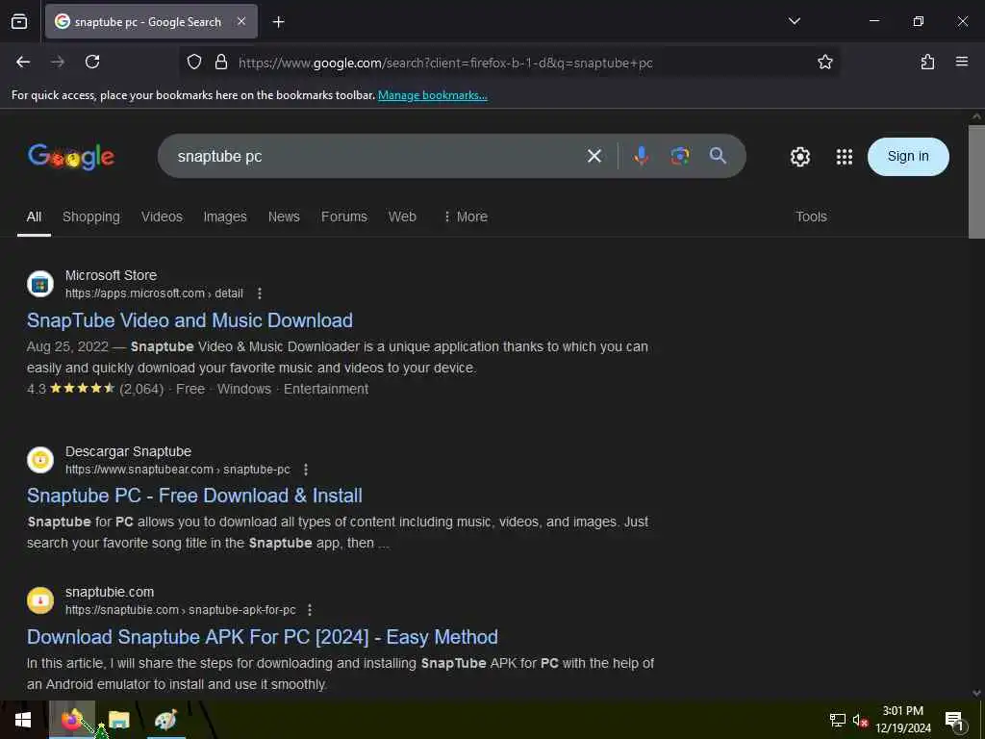Open notification center icon
Image resolution: width=985 pixels, height=739 pixels.
click(954, 721)
